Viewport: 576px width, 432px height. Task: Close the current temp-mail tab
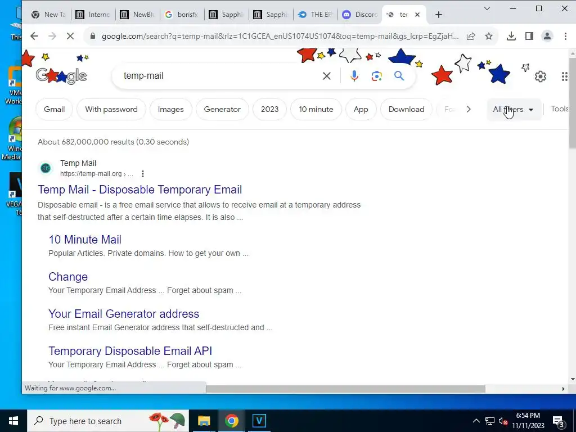pos(417,15)
